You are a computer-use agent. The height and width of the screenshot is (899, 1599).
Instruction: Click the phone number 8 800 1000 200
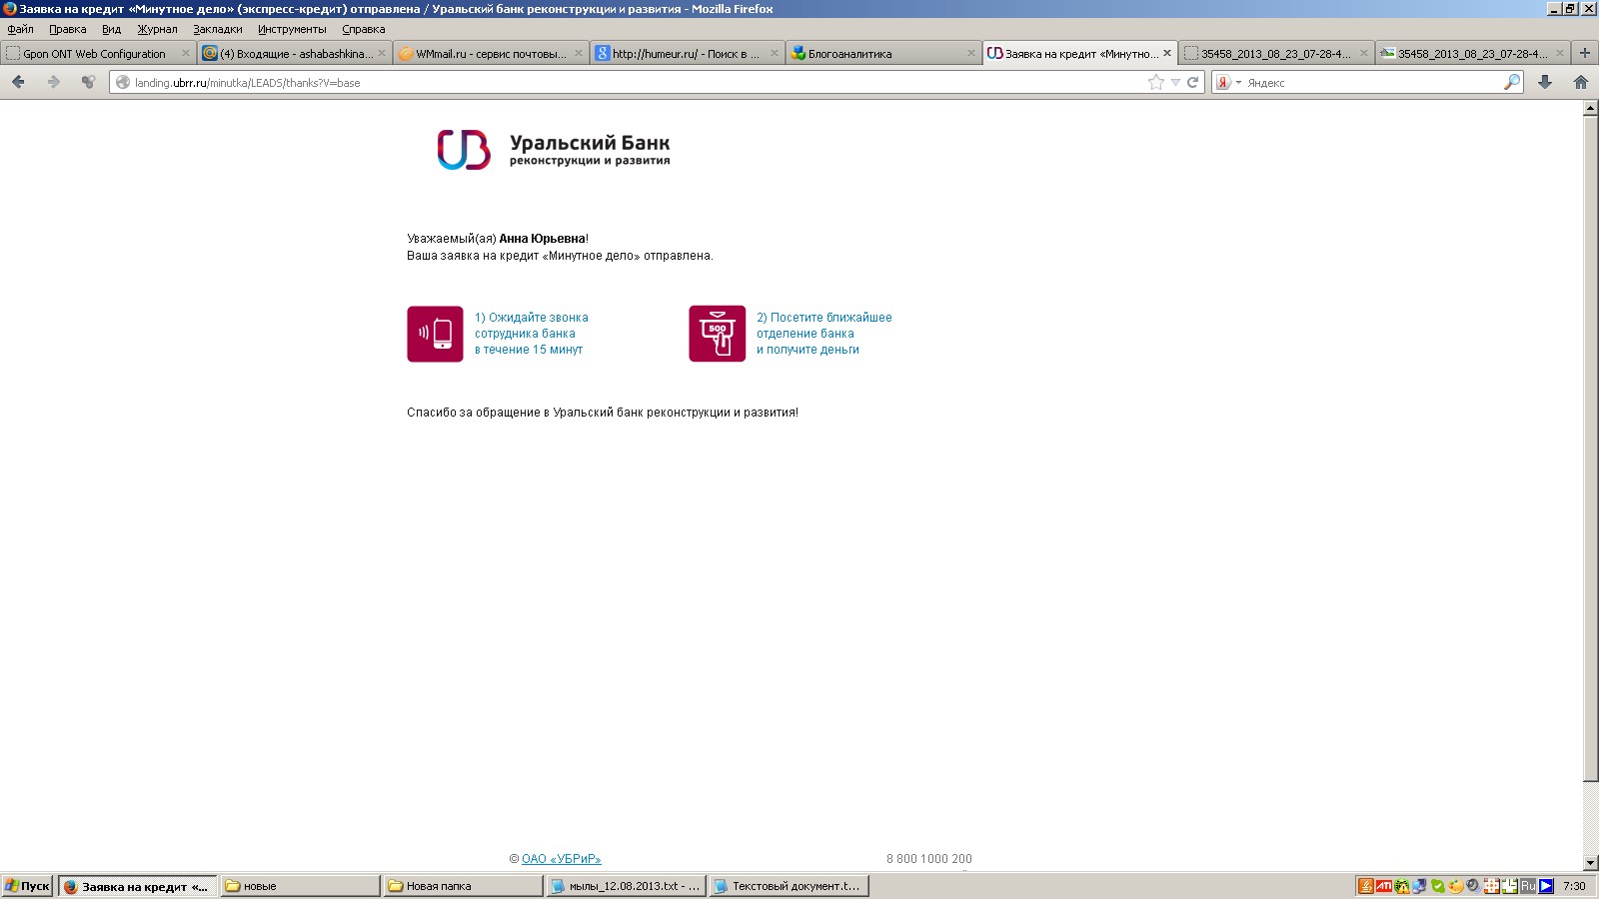pos(929,859)
